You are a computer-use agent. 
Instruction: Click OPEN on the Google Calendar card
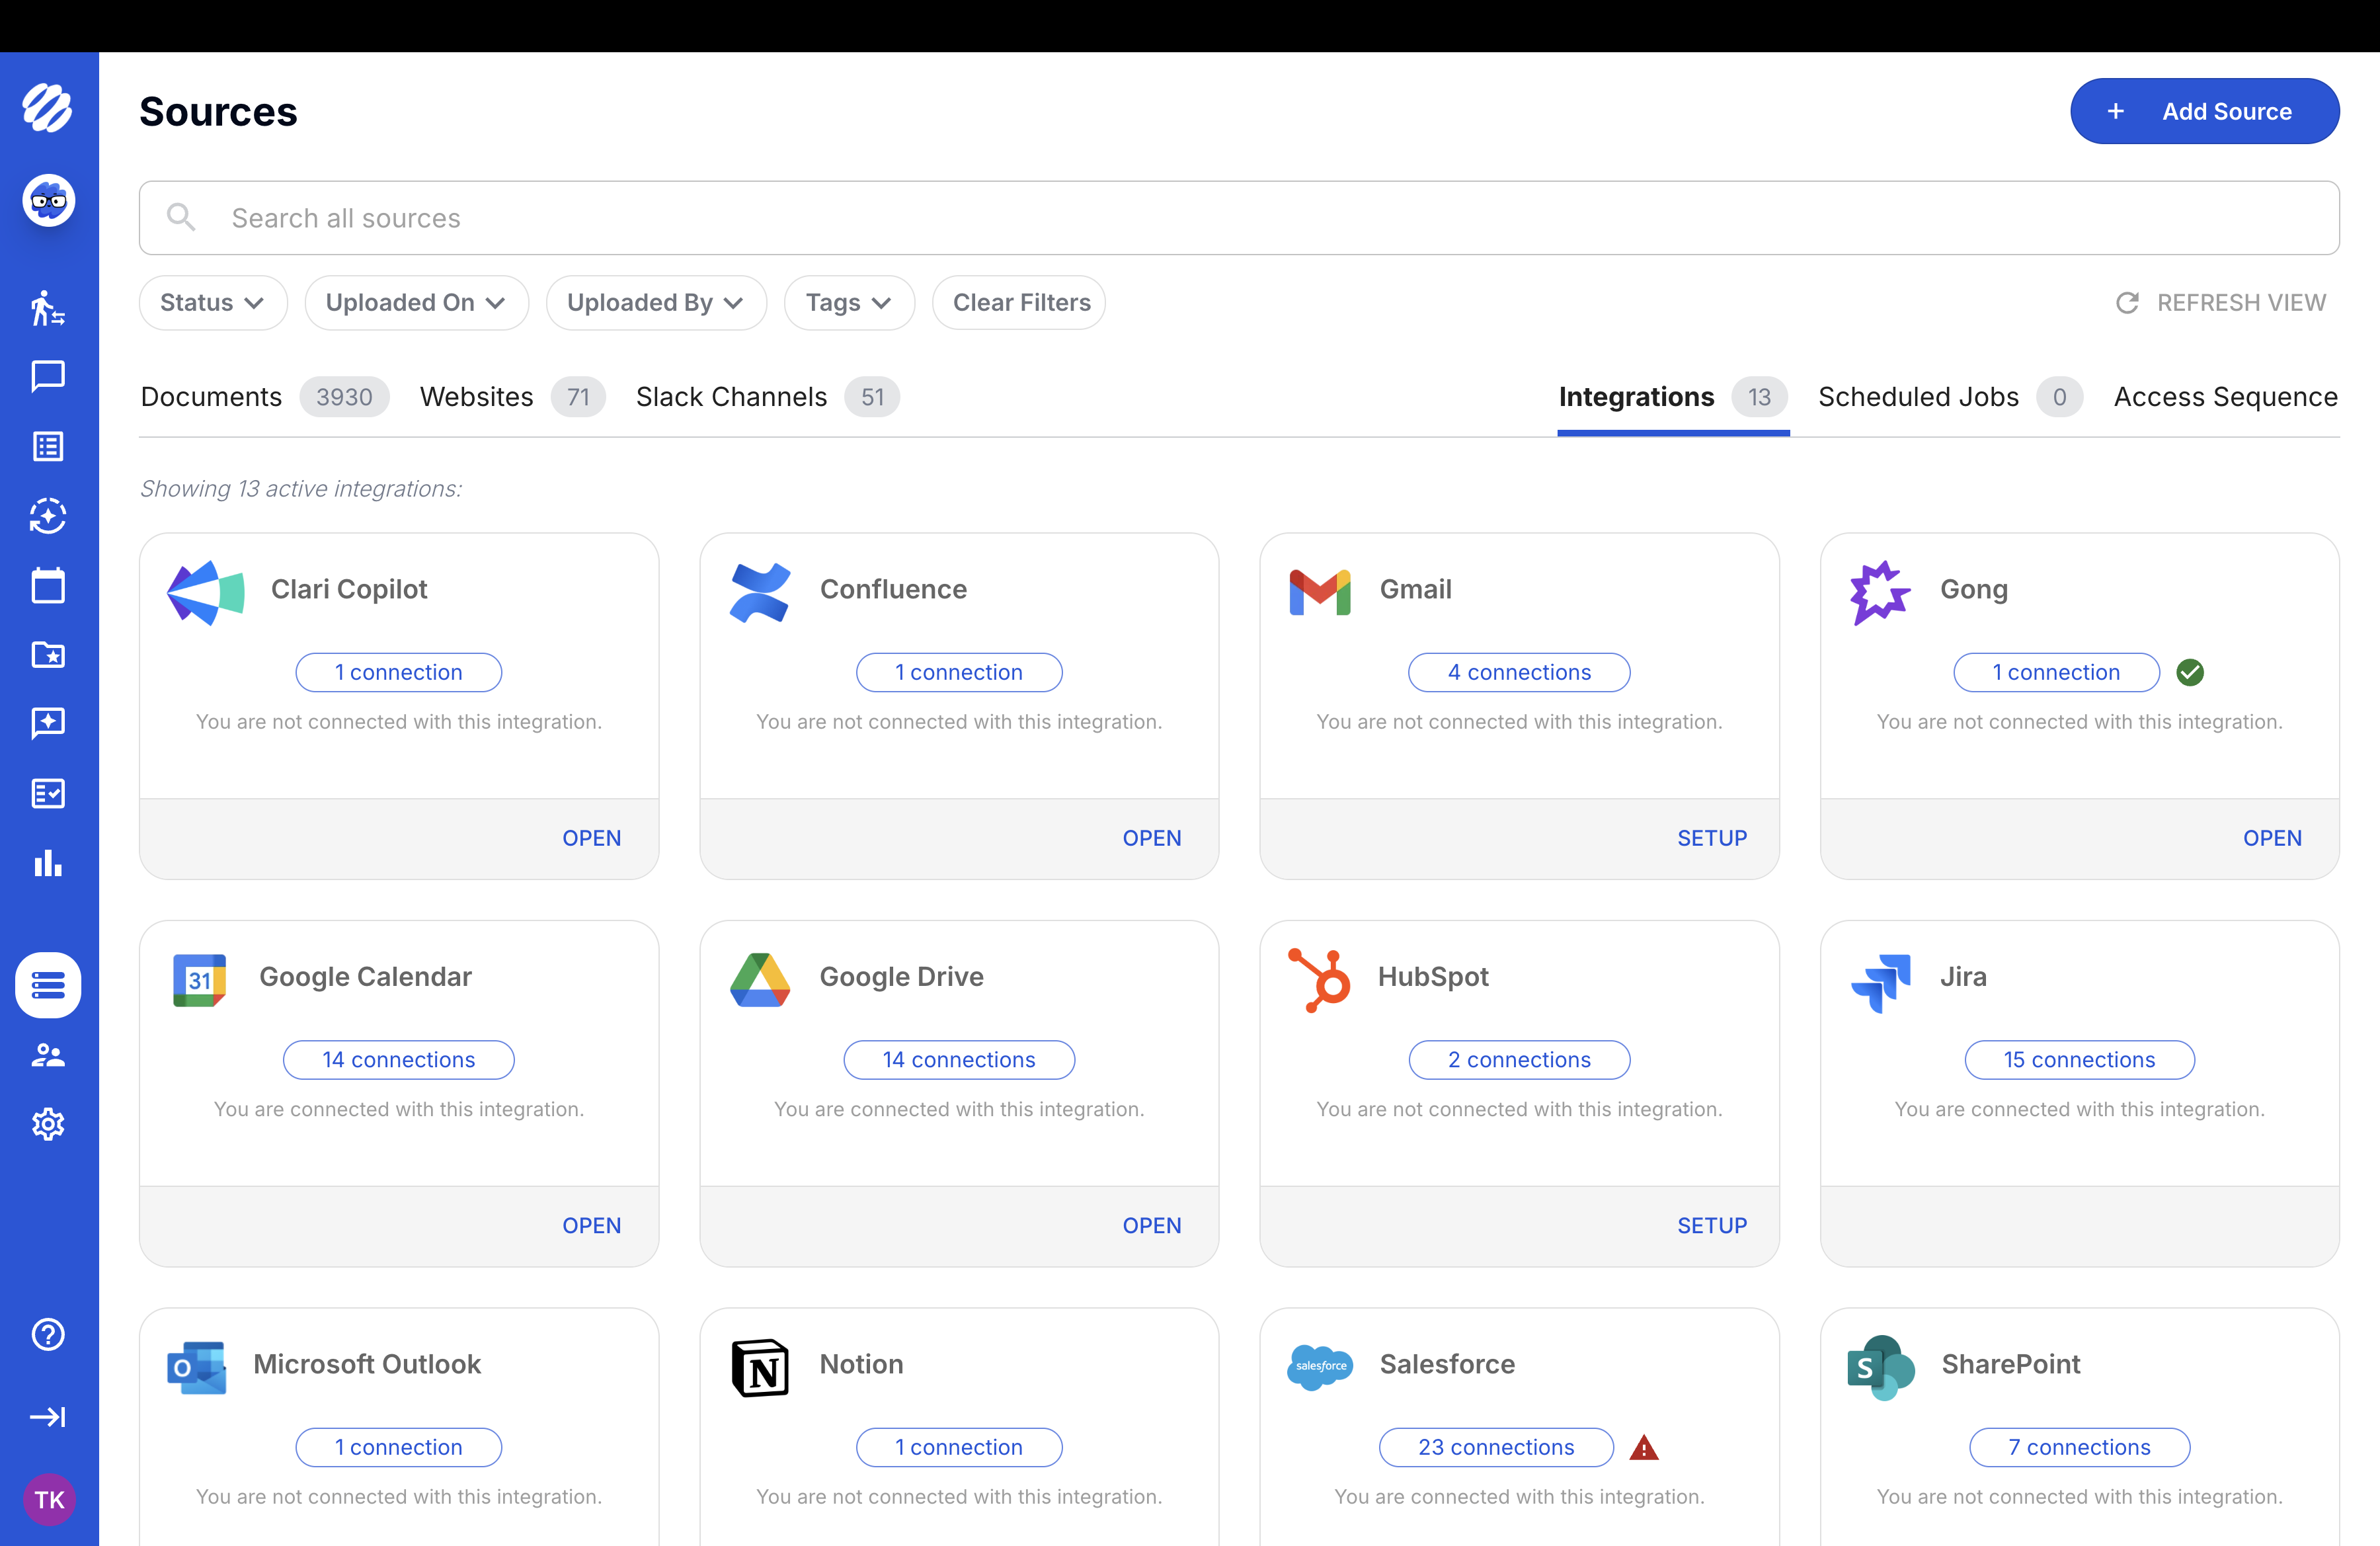[592, 1225]
